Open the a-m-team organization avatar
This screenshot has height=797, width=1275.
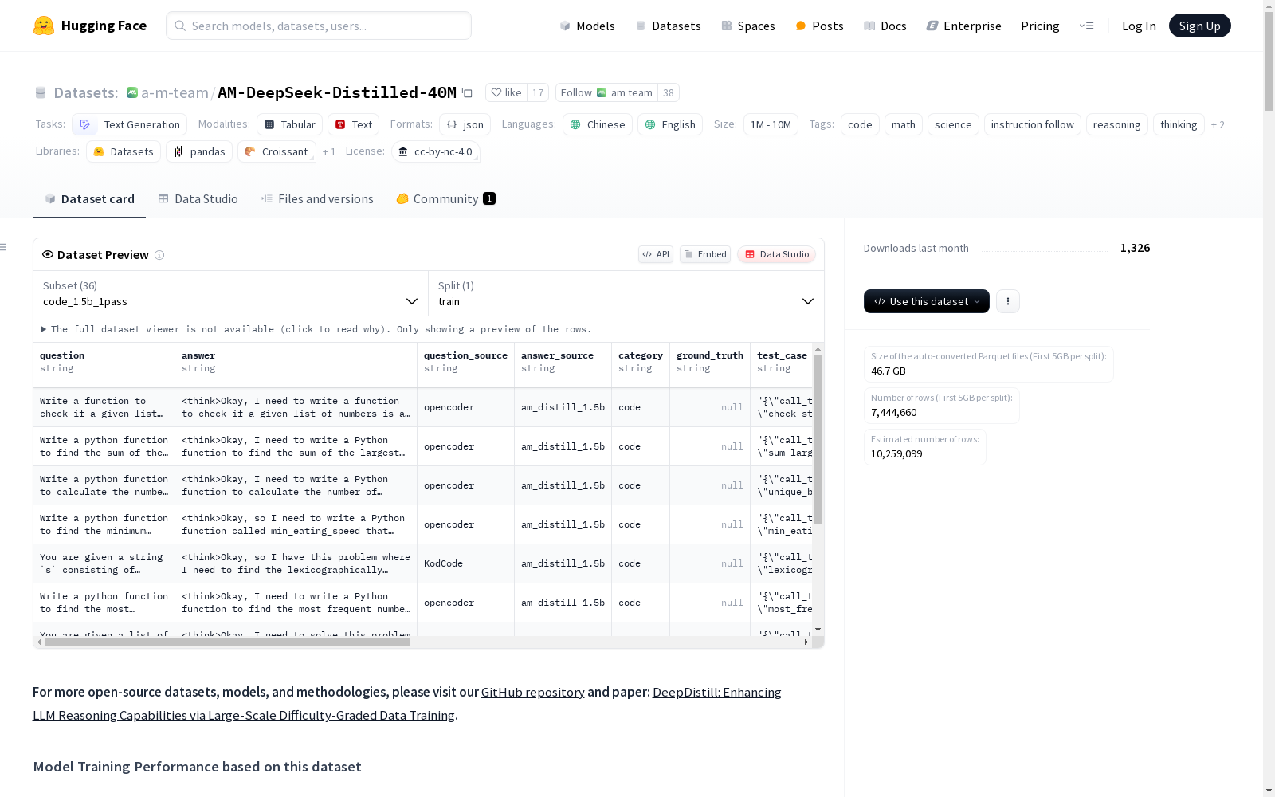coord(132,92)
